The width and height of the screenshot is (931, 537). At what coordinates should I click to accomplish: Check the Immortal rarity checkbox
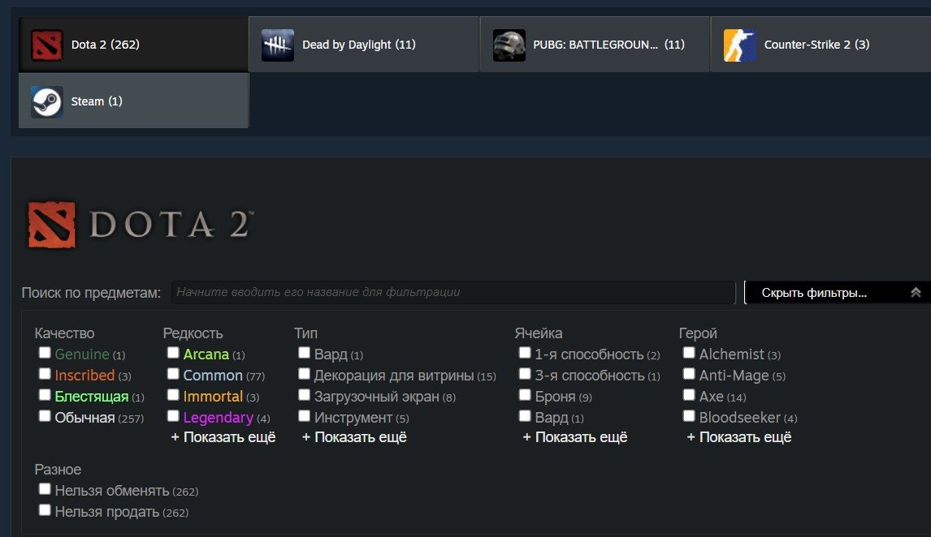coord(173,395)
